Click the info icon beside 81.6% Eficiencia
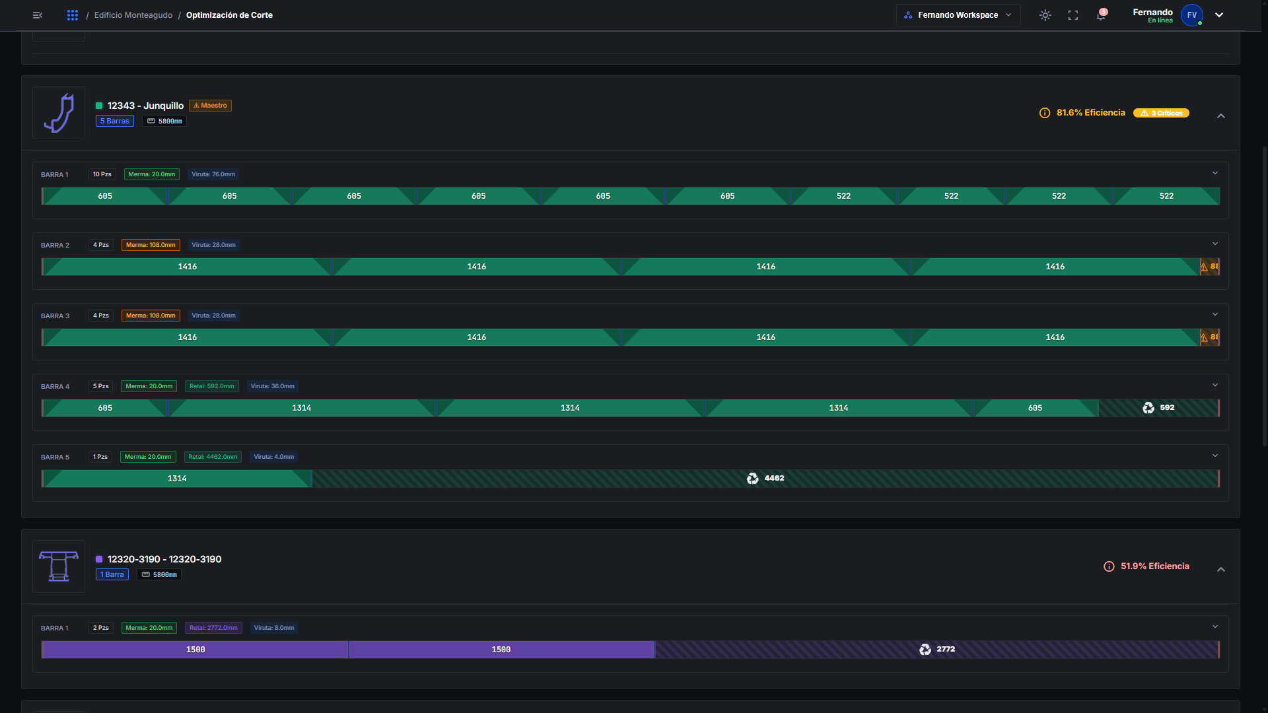Image resolution: width=1268 pixels, height=713 pixels. pos(1045,113)
